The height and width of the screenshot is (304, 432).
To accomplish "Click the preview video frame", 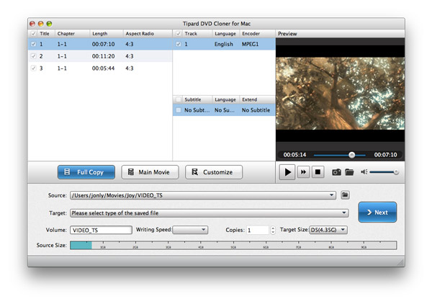I will tap(341, 94).
